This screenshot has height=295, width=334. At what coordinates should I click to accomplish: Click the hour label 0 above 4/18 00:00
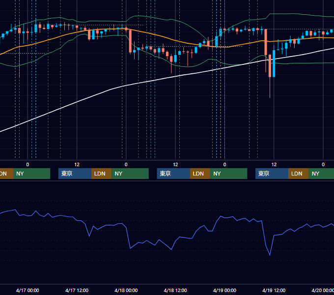pyautogui.click(x=126, y=165)
